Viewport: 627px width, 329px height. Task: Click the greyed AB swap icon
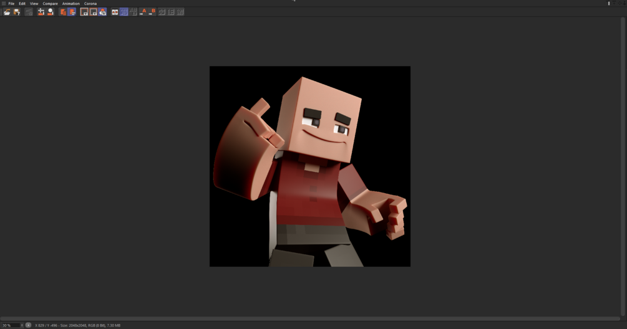point(133,12)
